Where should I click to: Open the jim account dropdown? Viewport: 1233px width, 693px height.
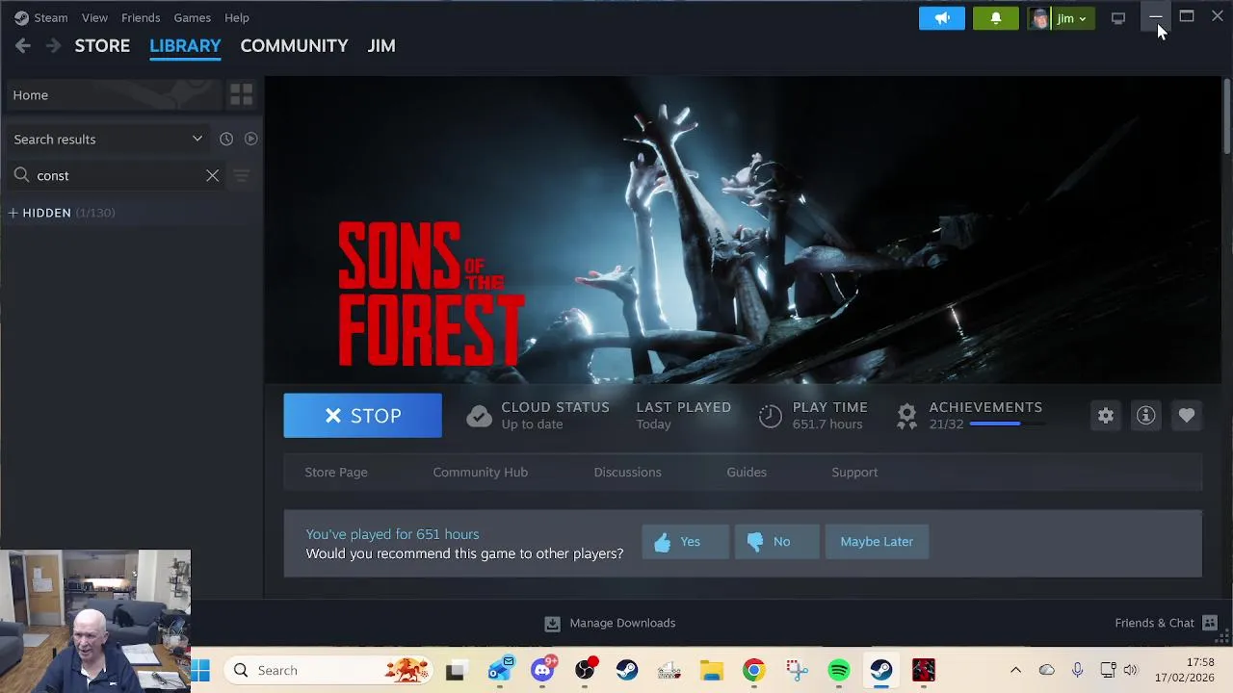(x=1061, y=18)
